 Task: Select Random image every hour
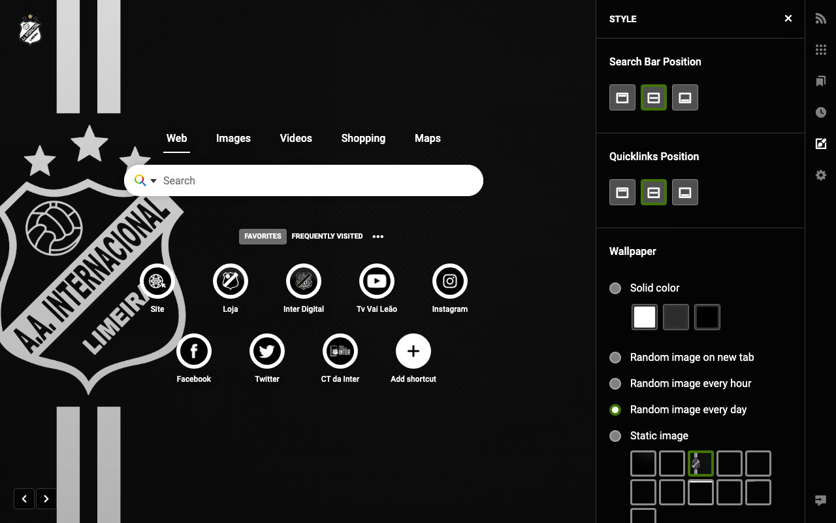click(x=615, y=384)
